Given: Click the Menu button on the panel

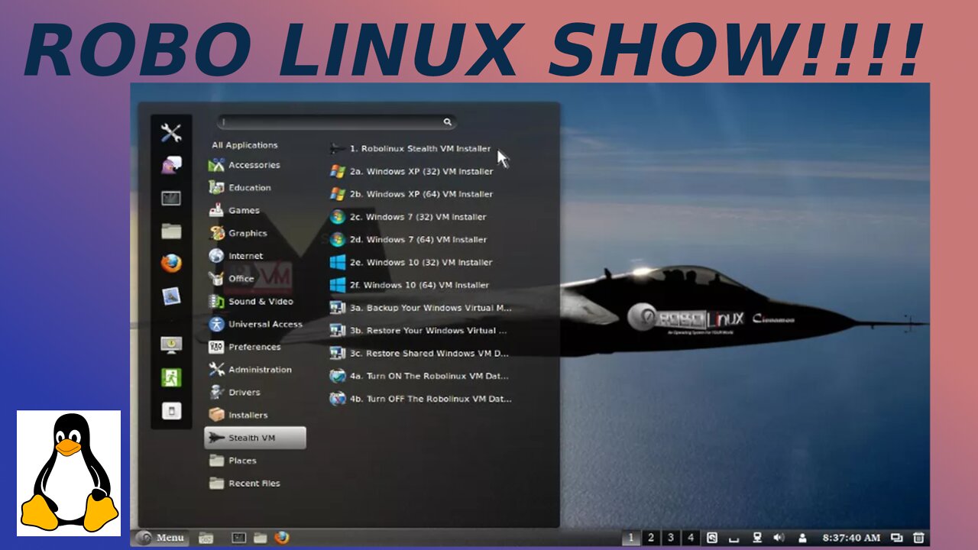Looking at the screenshot, I should click(160, 538).
